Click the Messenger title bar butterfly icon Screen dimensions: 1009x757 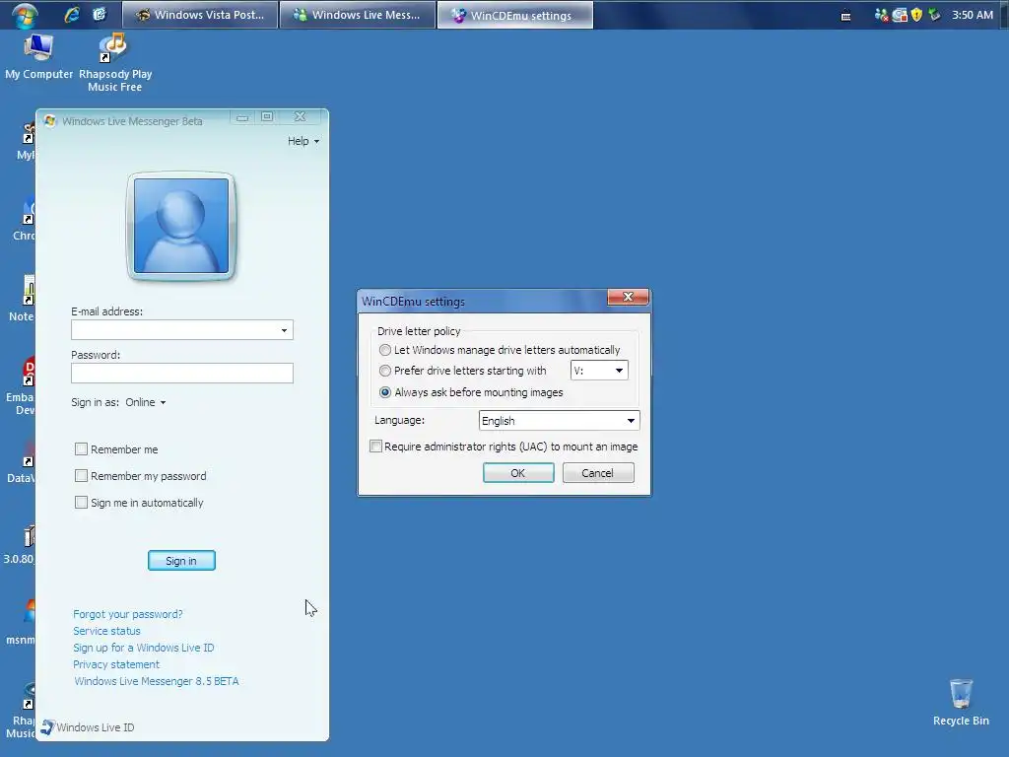click(50, 121)
